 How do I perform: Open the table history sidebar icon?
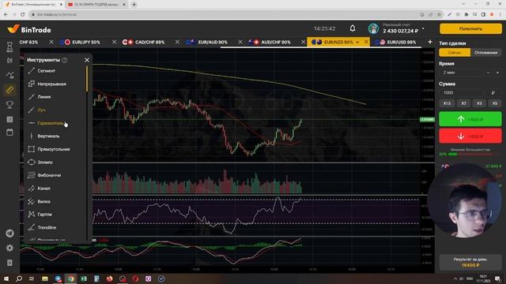(x=9, y=119)
